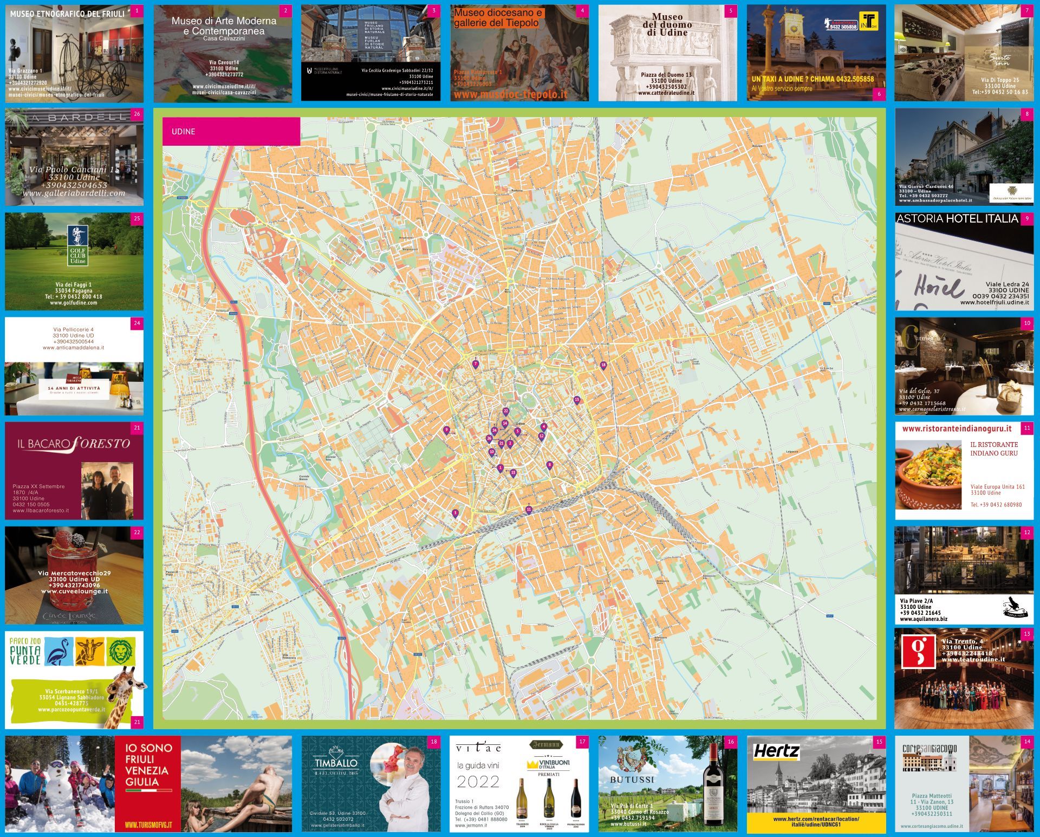Click the Hertz logo
The image size is (1040, 837).
pos(776,751)
